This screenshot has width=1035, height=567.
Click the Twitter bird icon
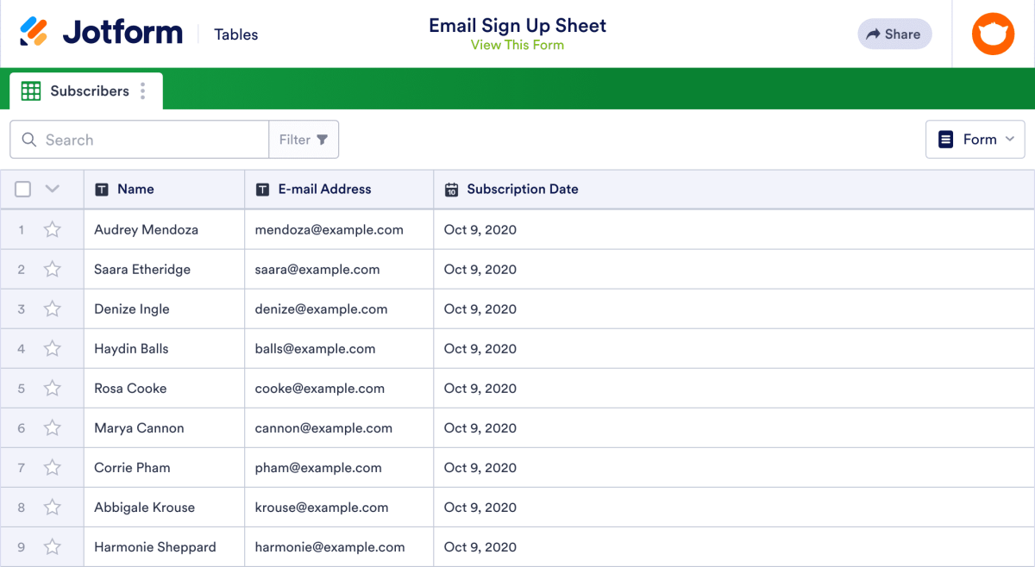click(993, 34)
